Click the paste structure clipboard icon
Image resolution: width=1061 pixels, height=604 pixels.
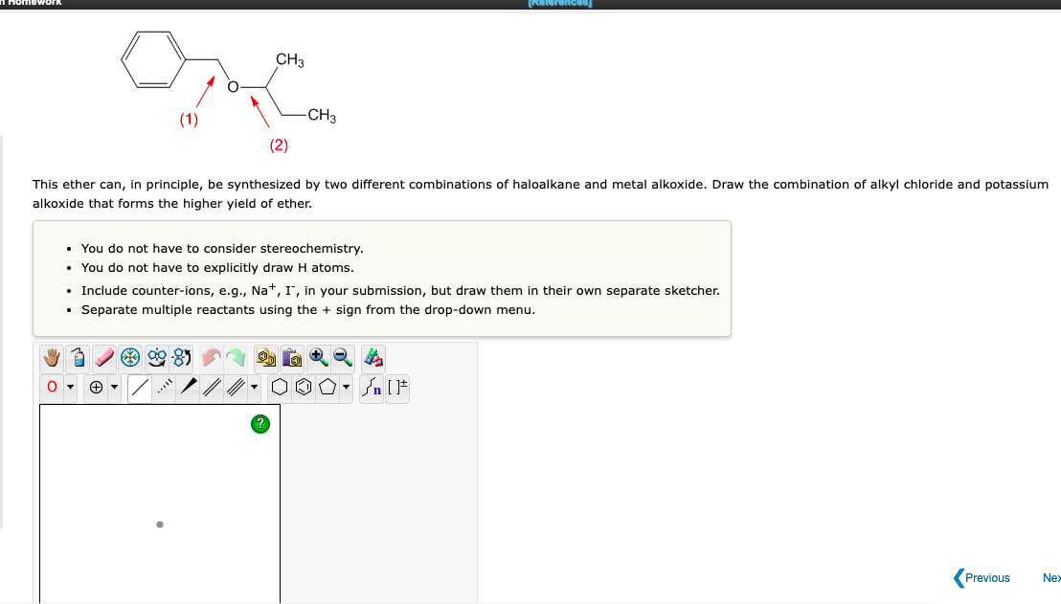pyautogui.click(x=292, y=357)
